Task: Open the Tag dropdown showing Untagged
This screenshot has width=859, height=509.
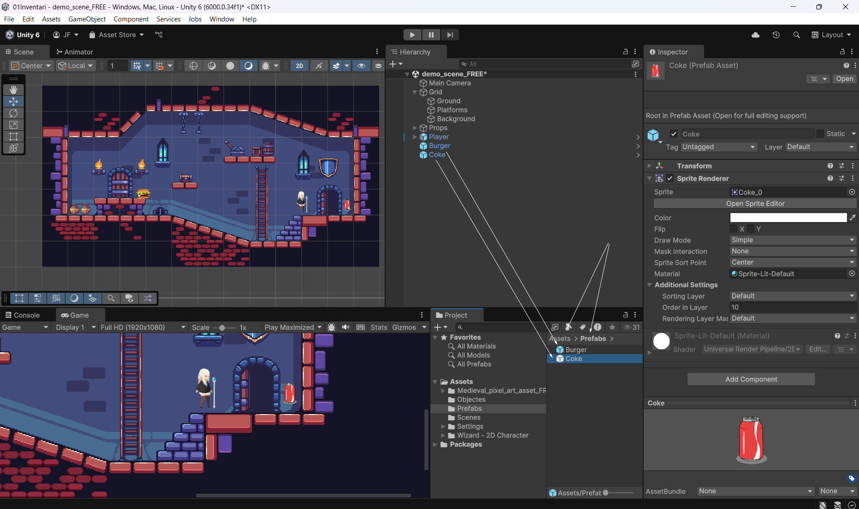Action: [718, 147]
